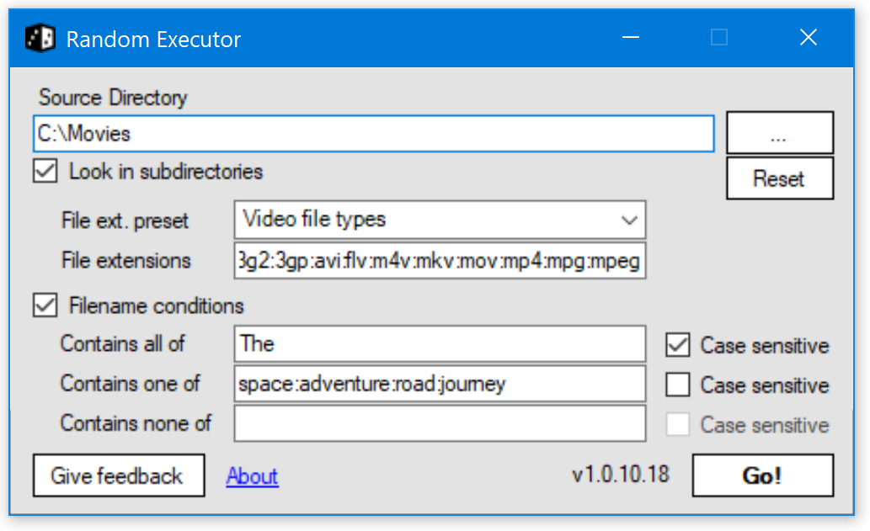Click the File extensions label
Screen dimensions: 870x531
pyautogui.click(x=126, y=261)
